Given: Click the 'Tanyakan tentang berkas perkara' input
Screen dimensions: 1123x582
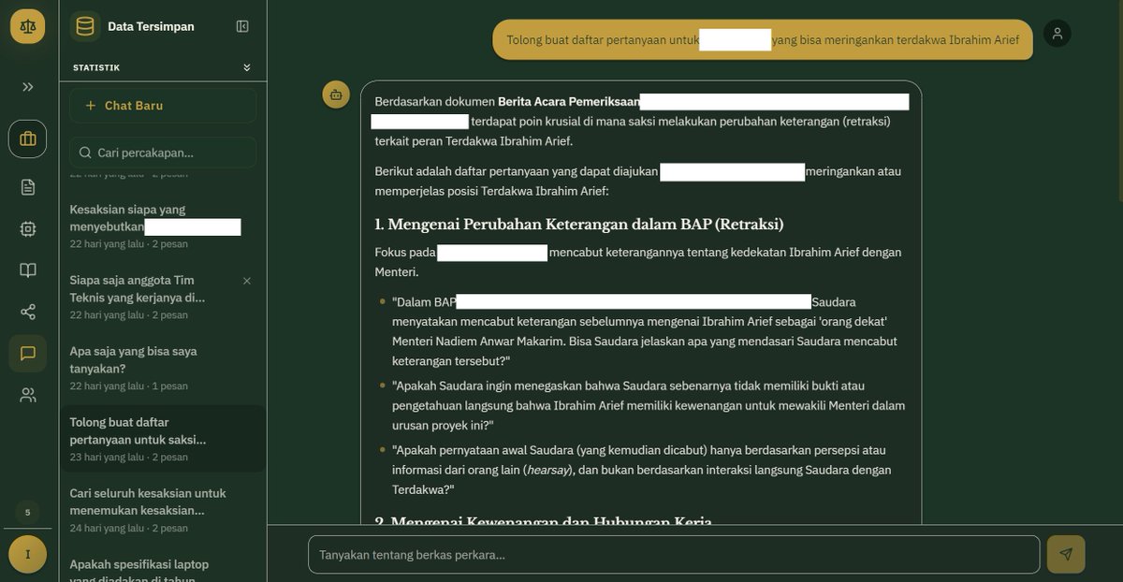Looking at the screenshot, I should point(674,555).
